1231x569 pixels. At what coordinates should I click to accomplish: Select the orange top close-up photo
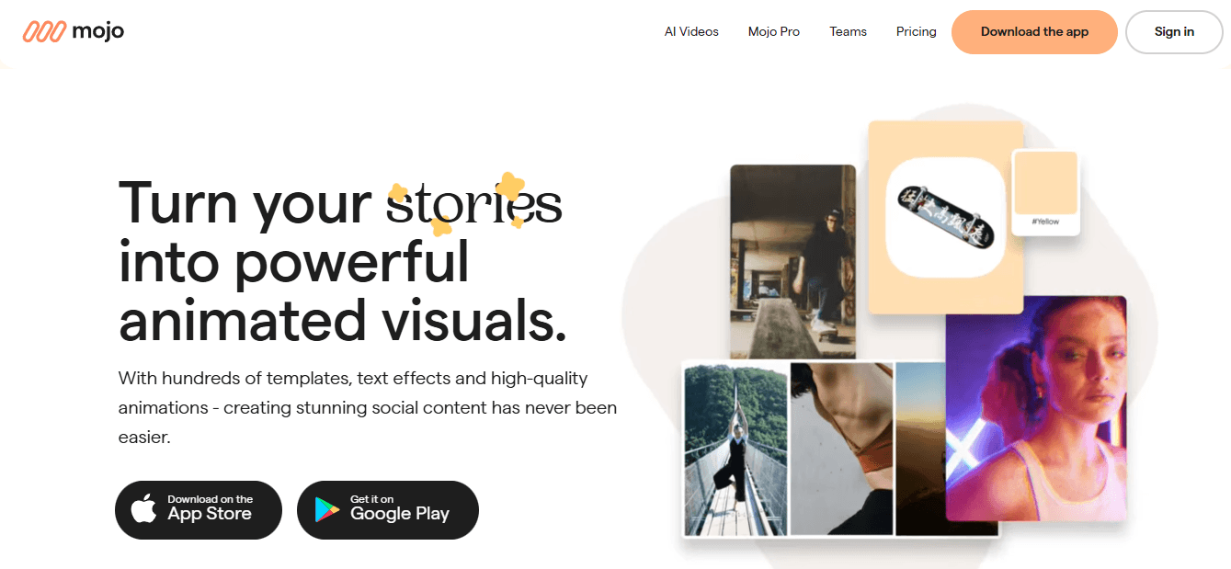[x=841, y=449]
